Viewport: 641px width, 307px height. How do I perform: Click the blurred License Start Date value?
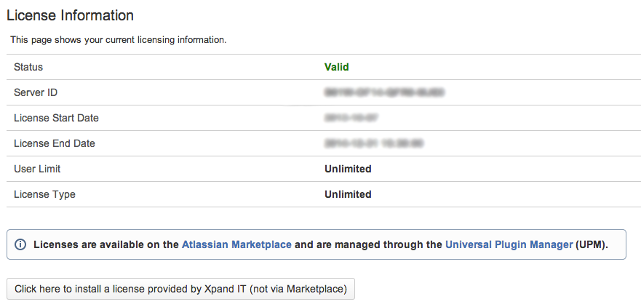[351, 118]
